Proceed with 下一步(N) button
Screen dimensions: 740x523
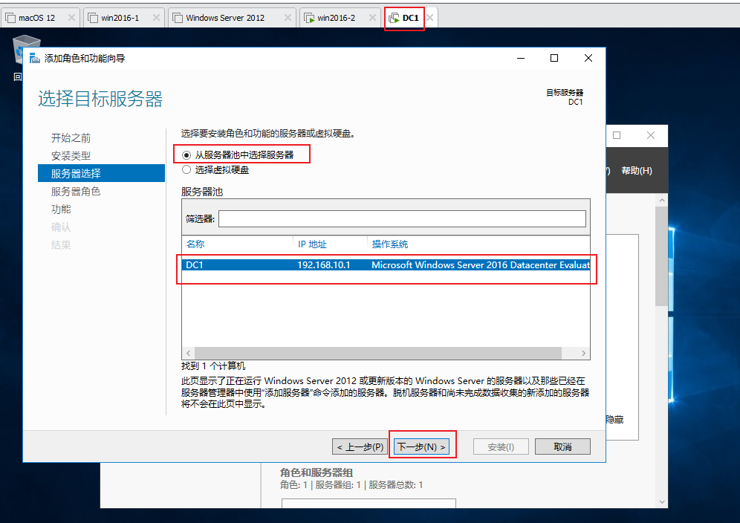421,446
